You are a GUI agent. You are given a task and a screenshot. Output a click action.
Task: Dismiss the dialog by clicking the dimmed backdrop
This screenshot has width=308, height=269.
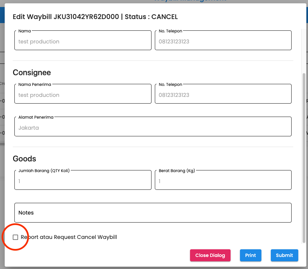(x=2, y=200)
